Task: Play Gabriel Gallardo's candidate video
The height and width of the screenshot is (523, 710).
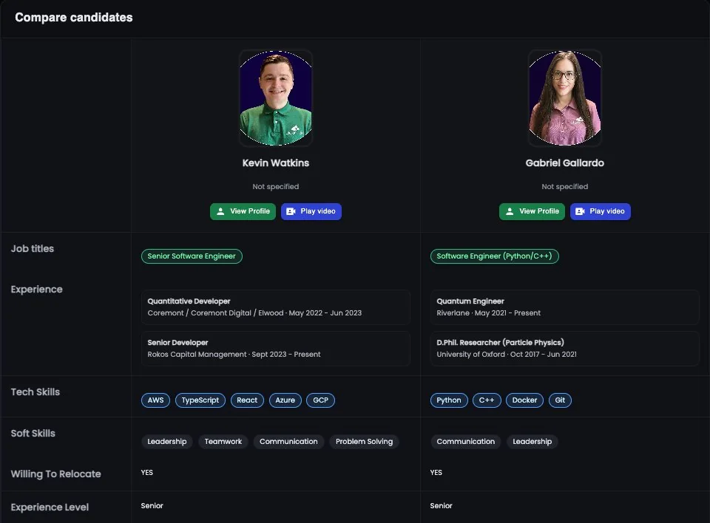Action: coord(601,211)
